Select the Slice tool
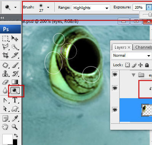Screen dimensions: 152x145 point(15,55)
